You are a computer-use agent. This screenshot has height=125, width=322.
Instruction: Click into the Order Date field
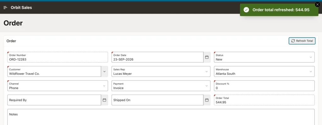[157, 57]
